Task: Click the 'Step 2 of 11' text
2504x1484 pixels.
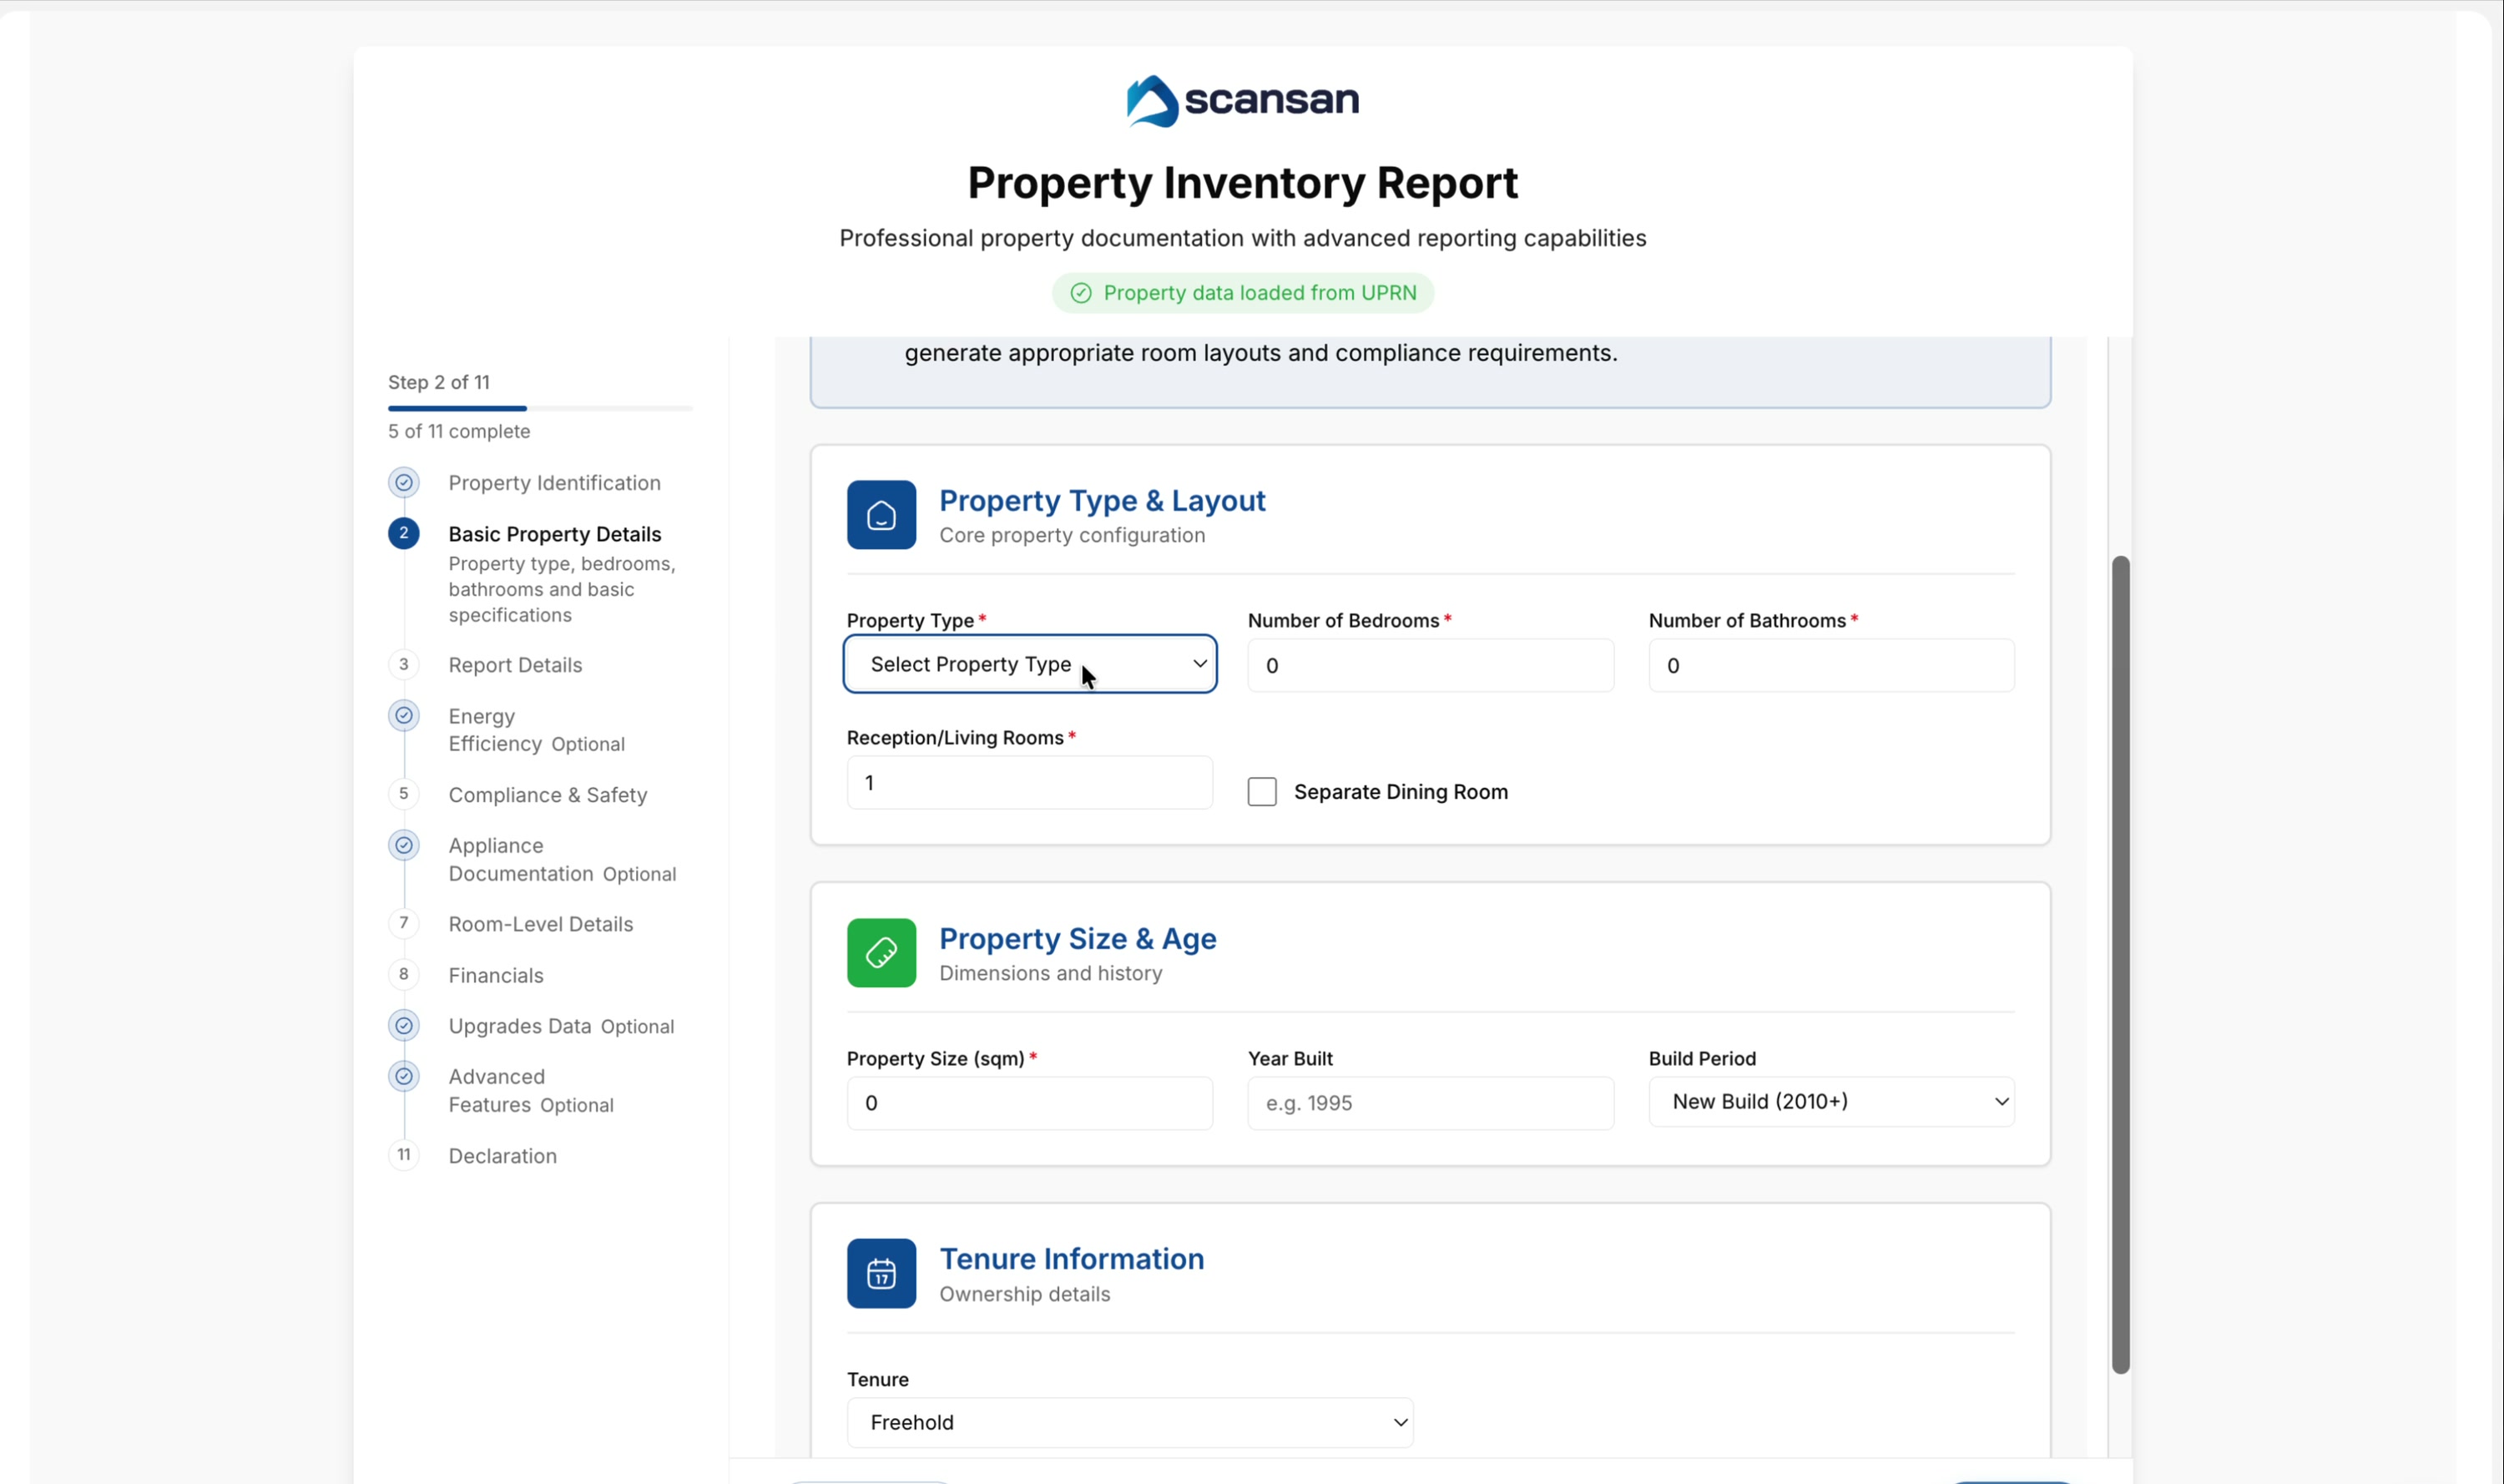Action: pos(439,382)
